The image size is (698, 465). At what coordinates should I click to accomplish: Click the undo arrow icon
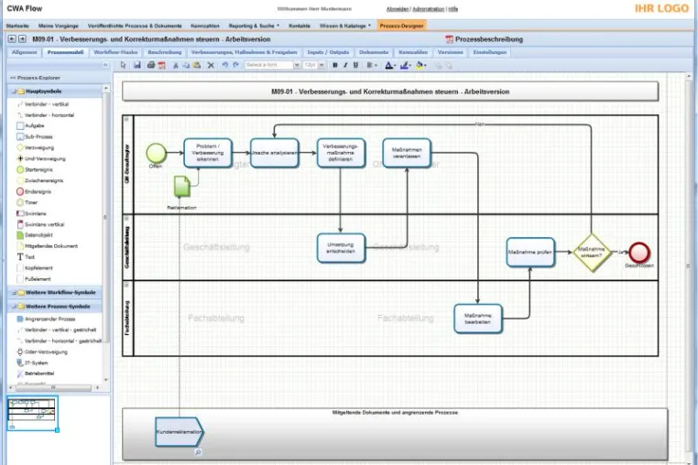[224, 65]
